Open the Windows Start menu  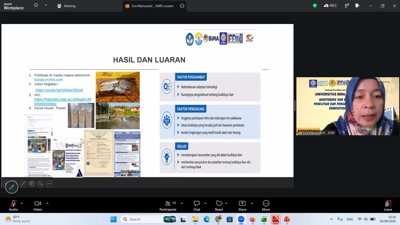point(113,219)
